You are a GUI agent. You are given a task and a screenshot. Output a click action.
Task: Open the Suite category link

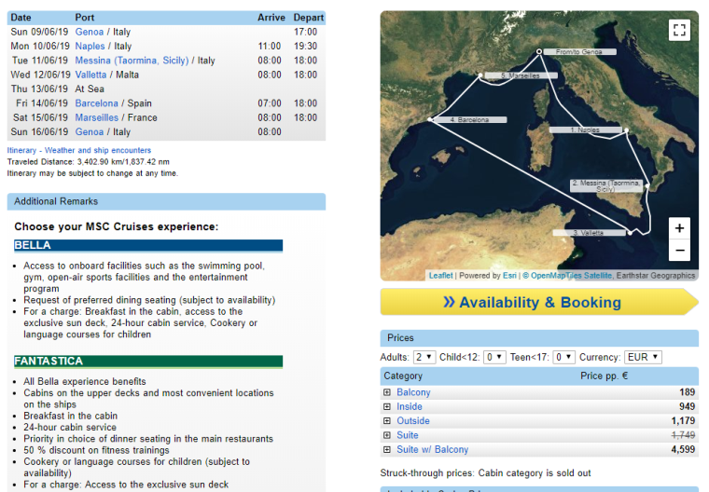click(x=408, y=435)
